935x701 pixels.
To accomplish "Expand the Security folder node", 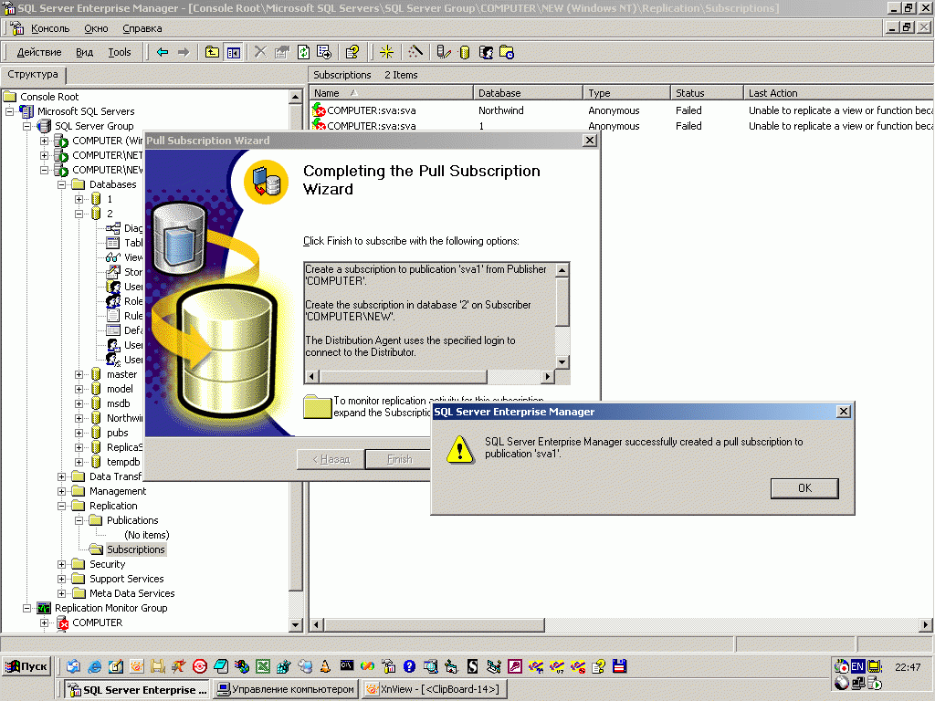I will [61, 564].
